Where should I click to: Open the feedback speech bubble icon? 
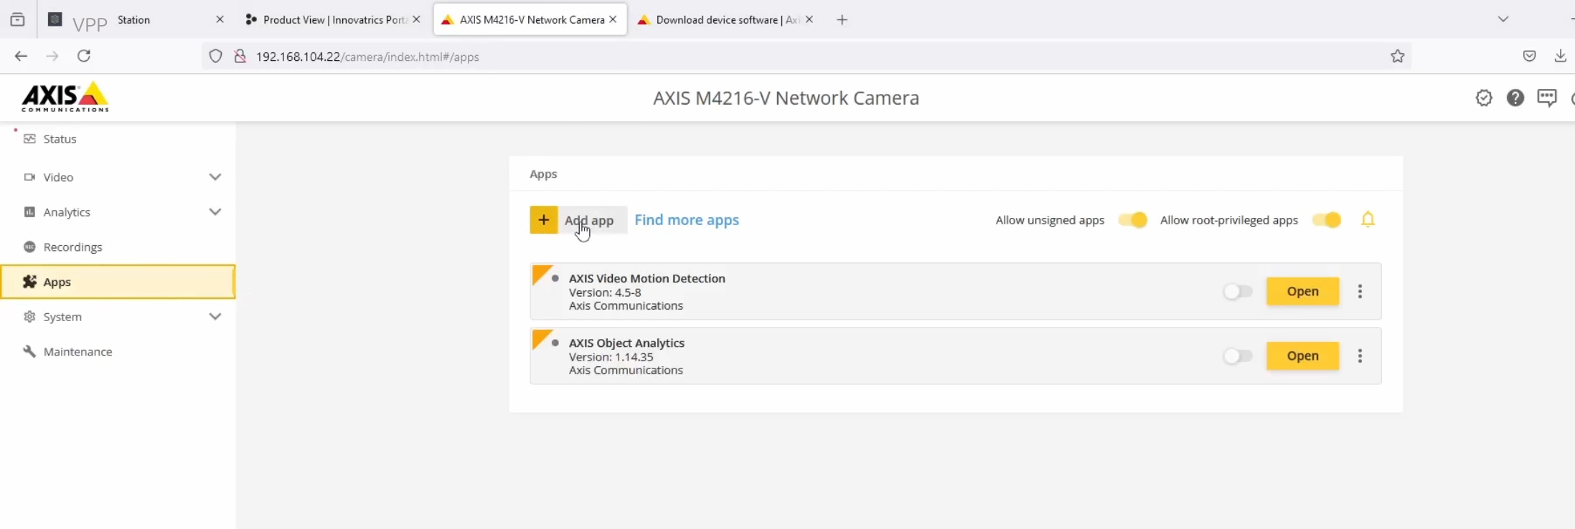1547,98
